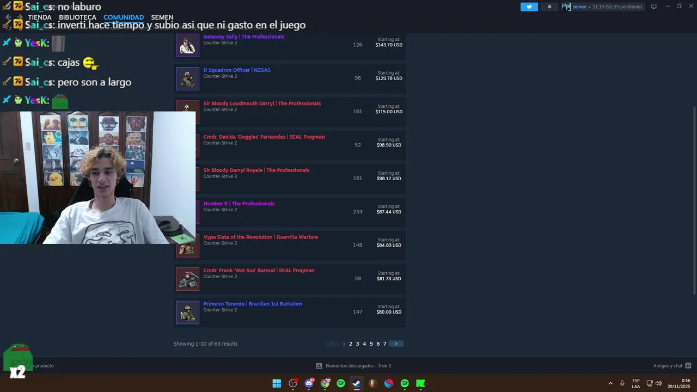Click the $143.70 USD starting price
Screen dimensions: 697x392
[x=389, y=45]
